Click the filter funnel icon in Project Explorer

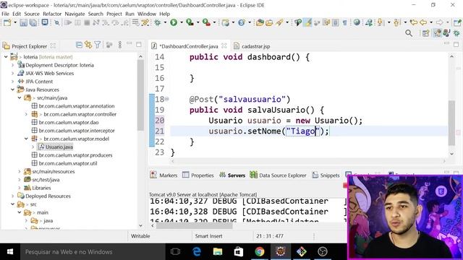pyautogui.click(x=97, y=45)
